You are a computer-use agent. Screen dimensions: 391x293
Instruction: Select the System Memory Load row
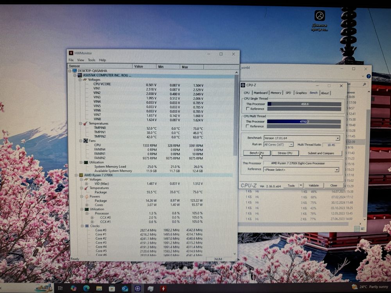point(148,167)
